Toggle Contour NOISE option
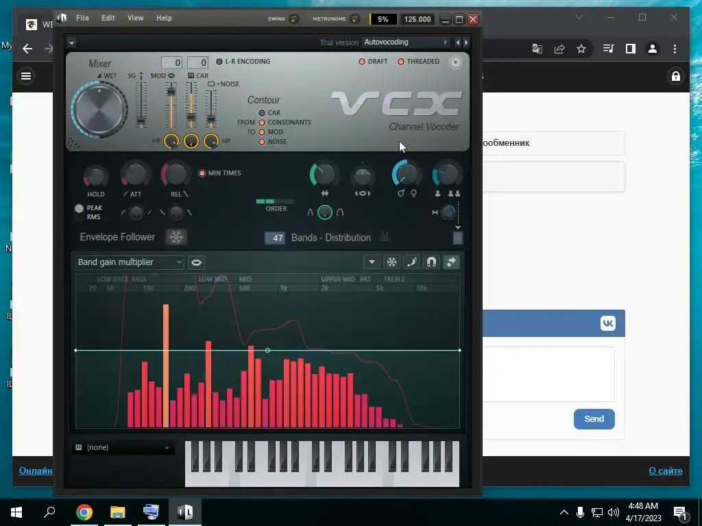 coord(262,142)
